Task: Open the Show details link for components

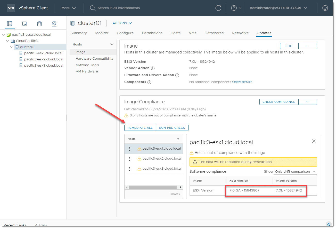Action: pos(242,82)
